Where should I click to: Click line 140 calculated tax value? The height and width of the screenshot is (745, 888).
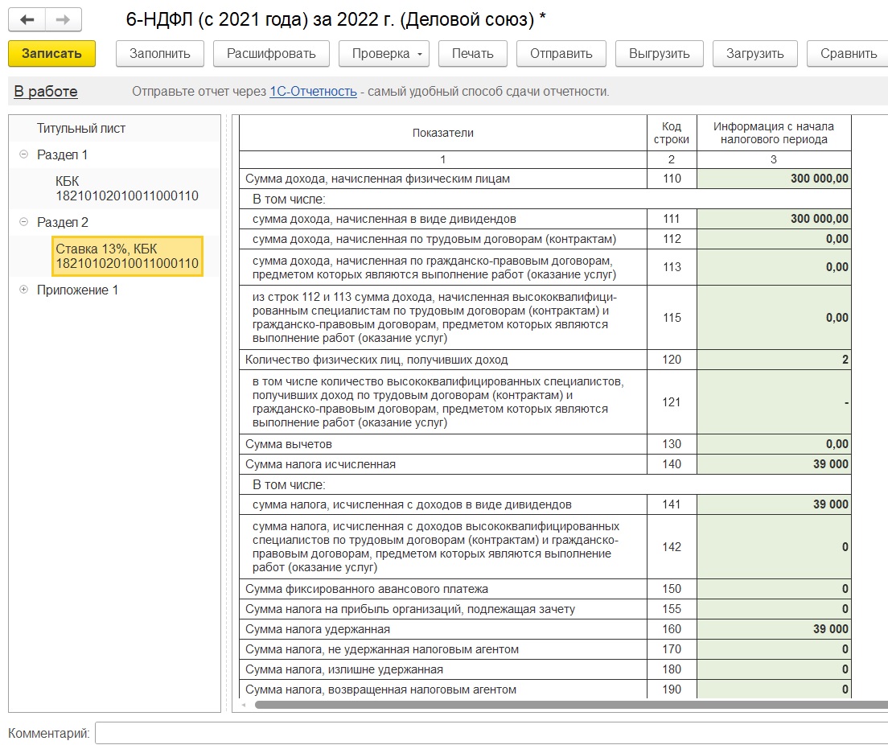coord(774,464)
